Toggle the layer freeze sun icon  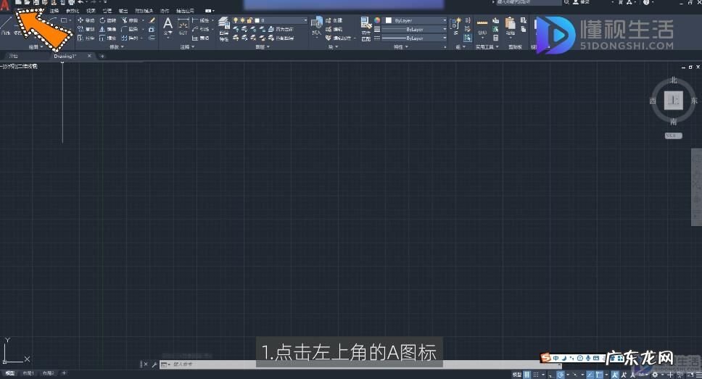(242, 20)
